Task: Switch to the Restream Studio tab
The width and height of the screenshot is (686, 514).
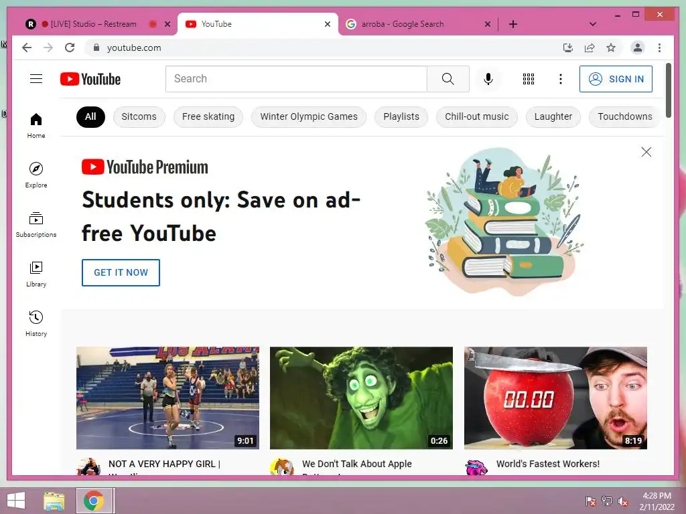Action: [93, 24]
